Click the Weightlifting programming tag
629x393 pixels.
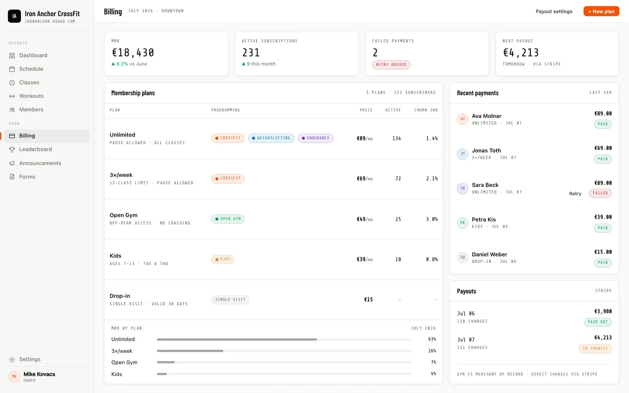(x=271, y=139)
